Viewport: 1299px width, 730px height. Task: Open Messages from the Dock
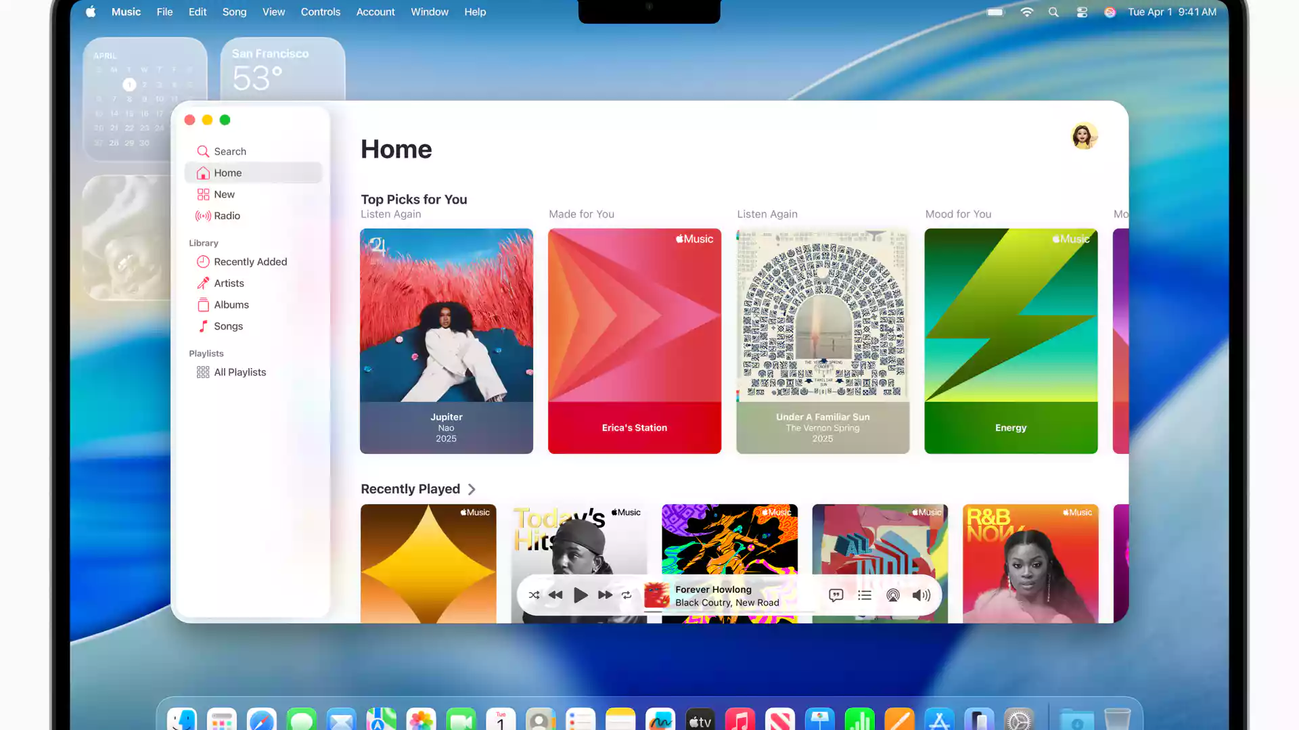coord(302,720)
